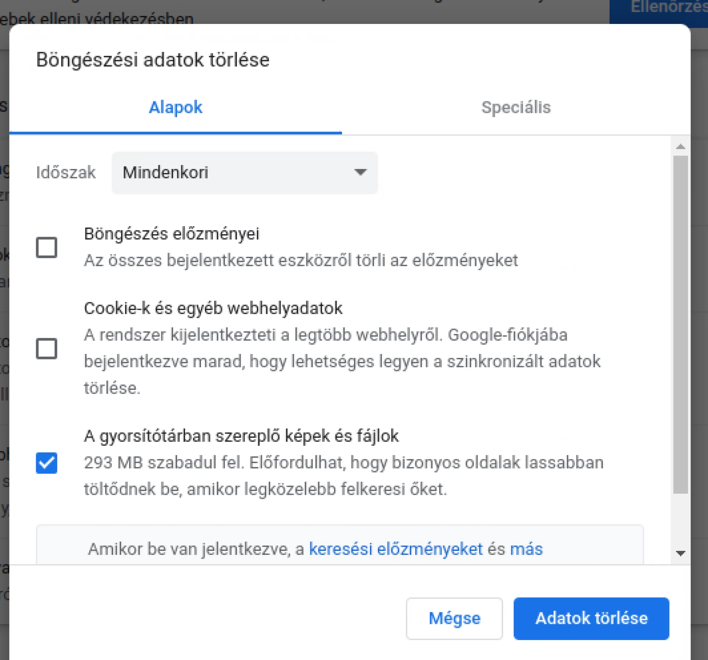This screenshot has height=660, width=708.
Task: Check the Böngészés előzményei checkbox
Action: (x=46, y=247)
